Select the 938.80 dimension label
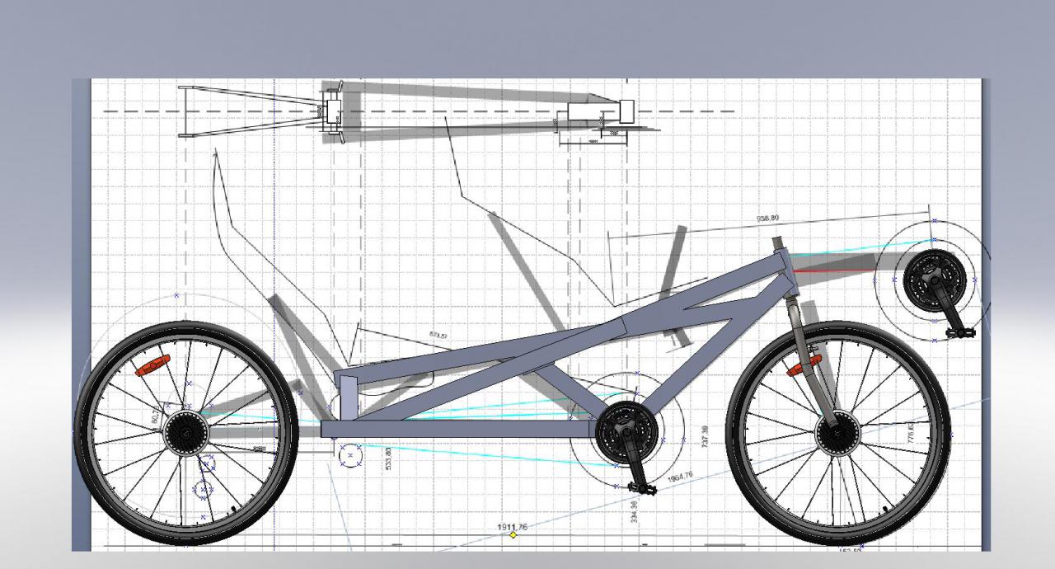 click(767, 219)
